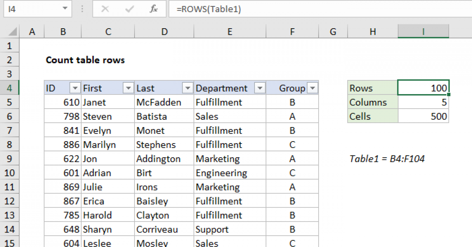Viewport: 472px width, 247px height.
Task: Select the Columns value cell showing 5
Action: coord(423,102)
